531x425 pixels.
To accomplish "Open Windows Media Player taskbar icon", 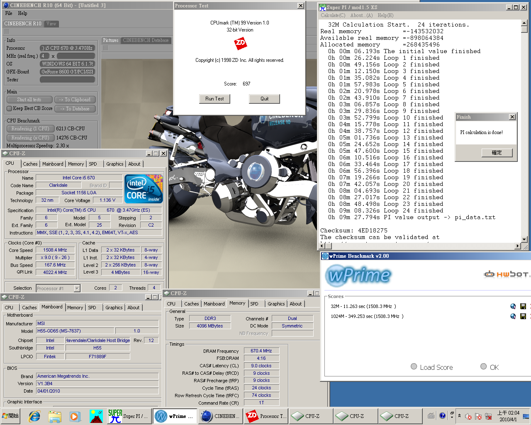I will (75, 416).
